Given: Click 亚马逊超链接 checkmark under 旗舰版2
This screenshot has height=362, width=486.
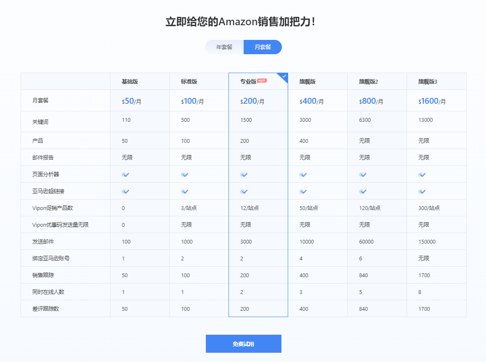Looking at the screenshot, I should click(363, 191).
